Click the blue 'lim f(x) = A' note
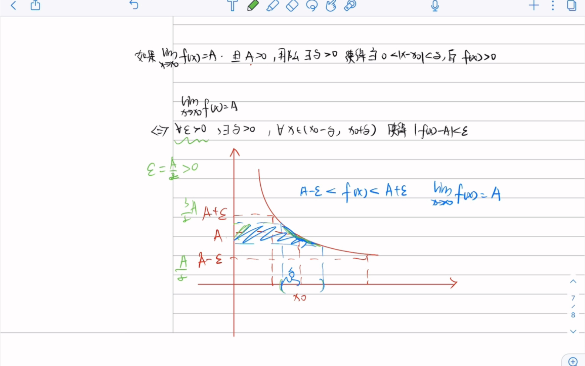585x366 pixels. click(467, 193)
